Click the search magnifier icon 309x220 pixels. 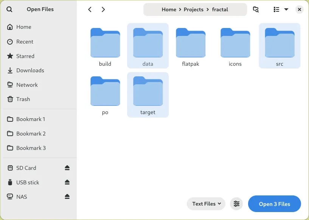coord(9,9)
